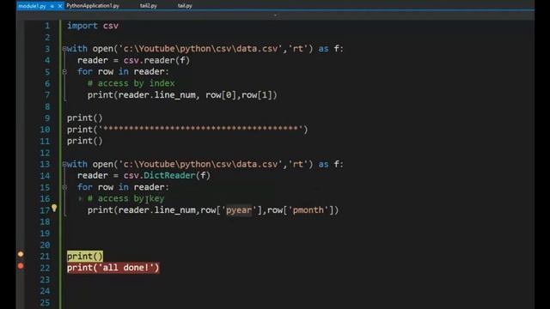Click the highlighted 'pyear' key
Viewport: 550px width, 309px height.
239,210
